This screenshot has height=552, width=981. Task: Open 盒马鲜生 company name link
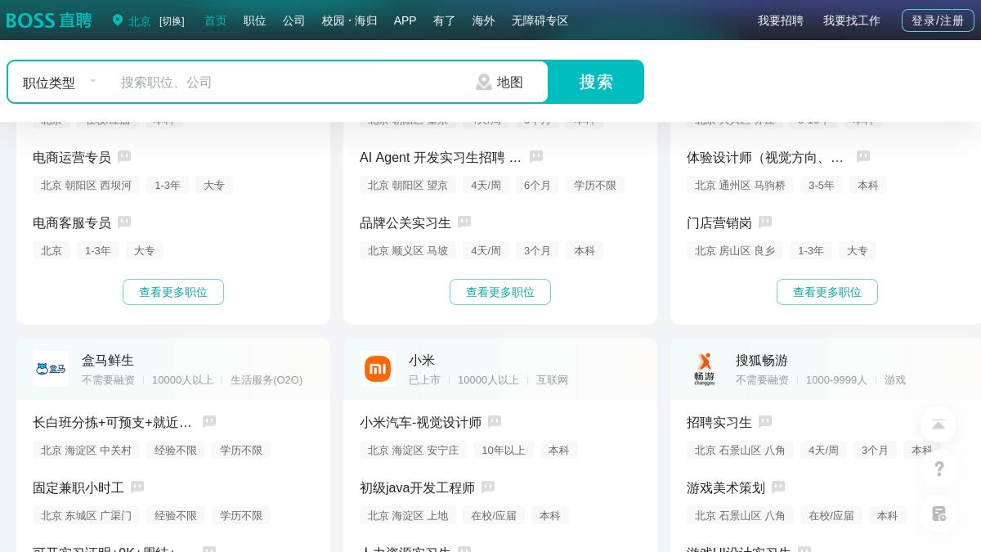point(108,360)
